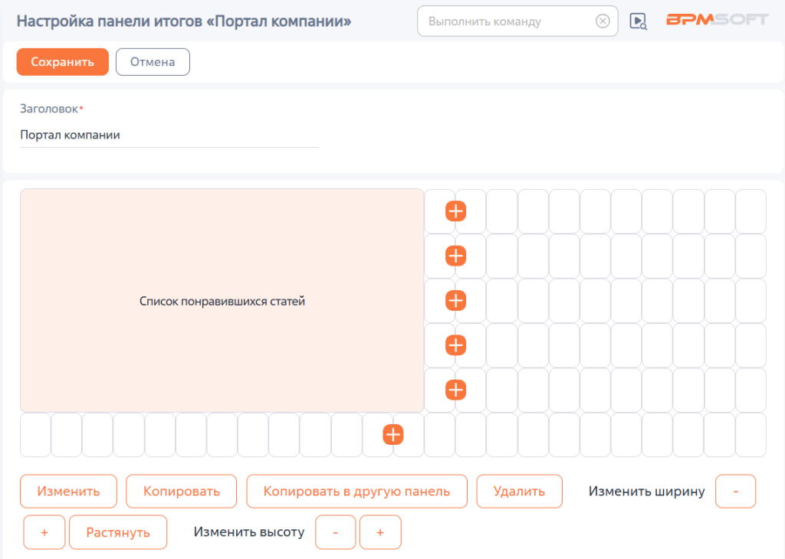Viewport: 785px width, 559px height.
Task: Add widget using the bottom-row plus icon
Action: tap(393, 434)
